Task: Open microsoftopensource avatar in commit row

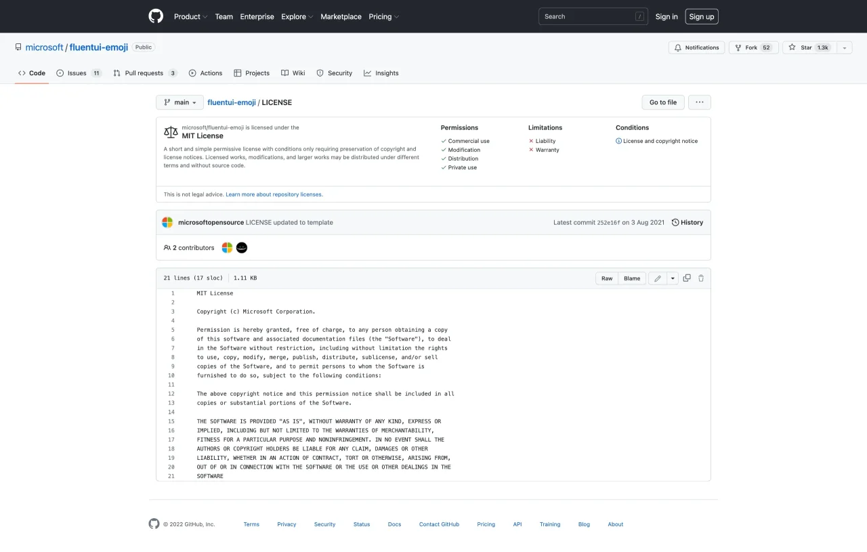Action: (167, 222)
